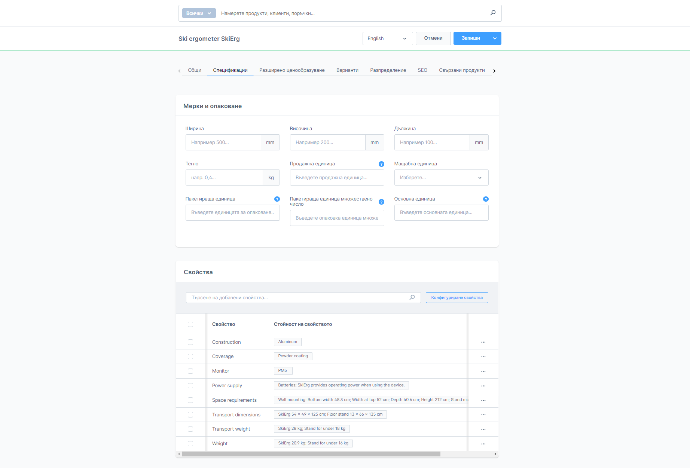Viewport: 690px width, 468px height.
Task: Toggle the select-all checkbox in the table header
Action: click(190, 324)
